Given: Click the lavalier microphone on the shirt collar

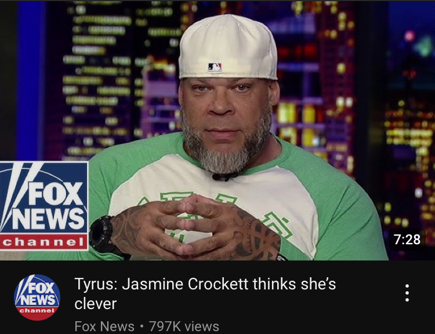Looking at the screenshot, I should (x=225, y=177).
